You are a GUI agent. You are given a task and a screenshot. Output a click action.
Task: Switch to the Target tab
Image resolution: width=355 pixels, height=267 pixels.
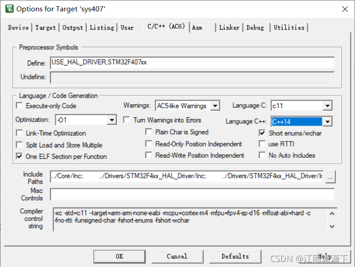click(x=45, y=28)
